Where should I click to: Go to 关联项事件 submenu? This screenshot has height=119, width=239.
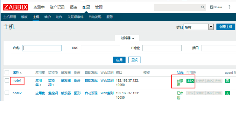coord(75,17)
